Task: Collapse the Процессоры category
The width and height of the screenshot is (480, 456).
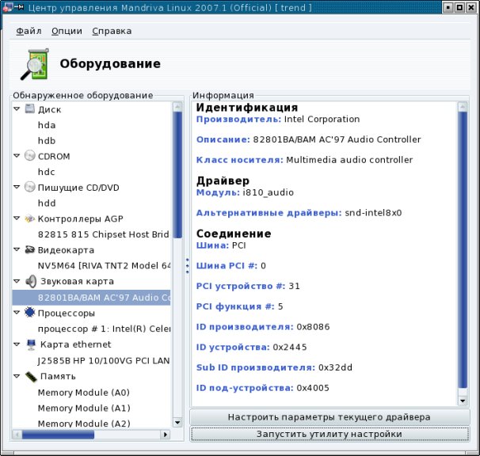Action: [17, 313]
